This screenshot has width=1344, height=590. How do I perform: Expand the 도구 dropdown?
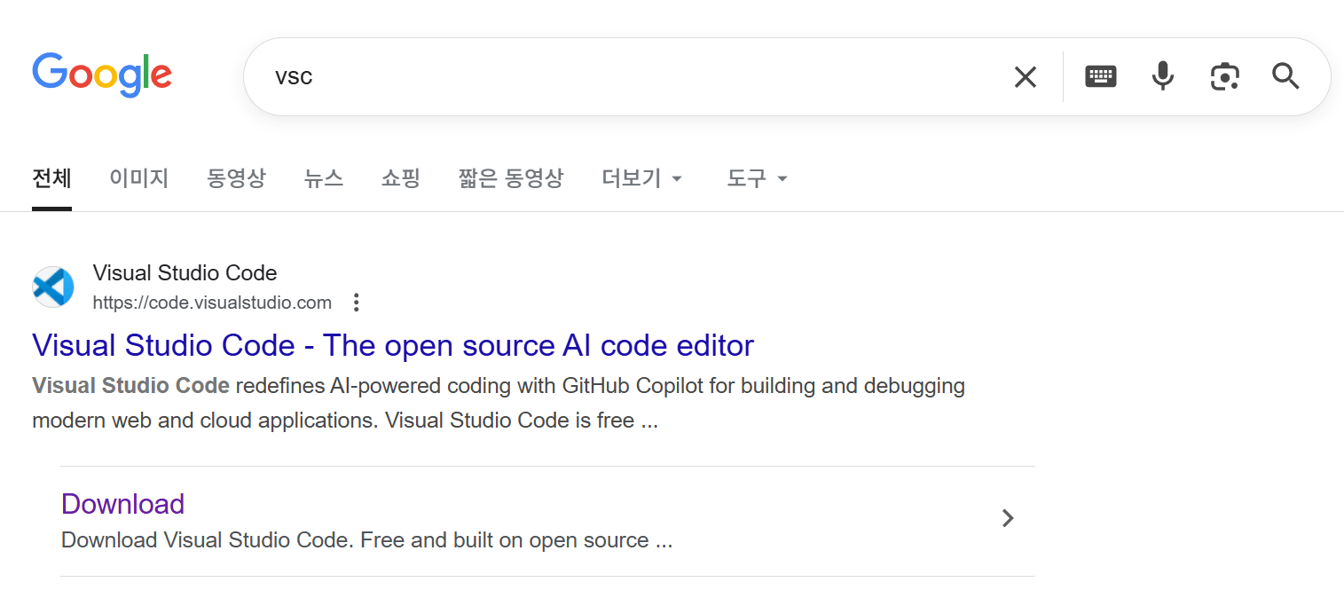(758, 178)
